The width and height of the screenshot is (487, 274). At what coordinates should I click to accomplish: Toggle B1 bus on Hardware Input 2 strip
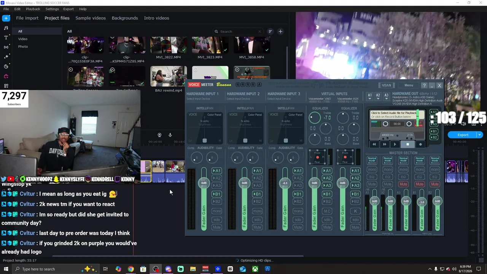pyautogui.click(x=257, y=194)
